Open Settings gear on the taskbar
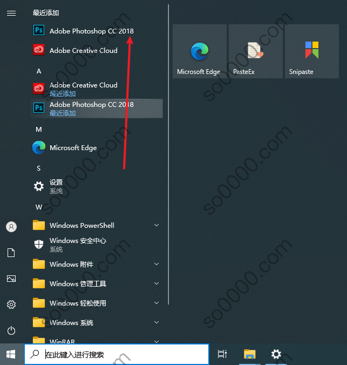This screenshot has width=347, height=365. click(276, 354)
